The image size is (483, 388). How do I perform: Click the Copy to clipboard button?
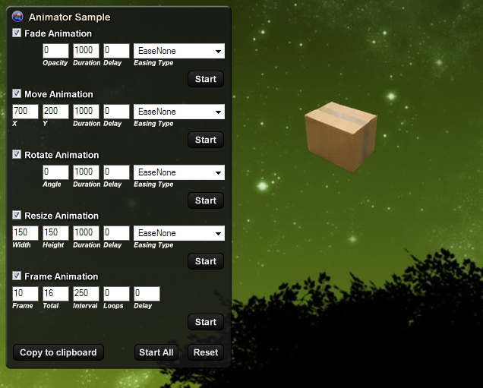pyautogui.click(x=58, y=352)
